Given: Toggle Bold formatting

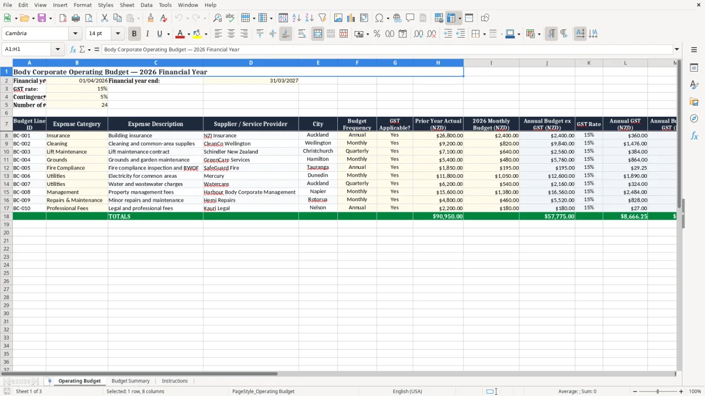Looking at the screenshot, I should (135, 34).
